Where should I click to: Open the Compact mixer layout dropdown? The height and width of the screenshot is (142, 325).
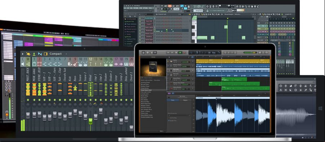[x=56, y=54]
